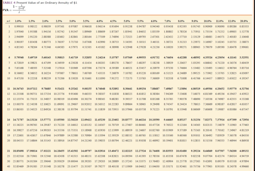
Task: Select the 1.0% column header
Action: click(18, 21)
